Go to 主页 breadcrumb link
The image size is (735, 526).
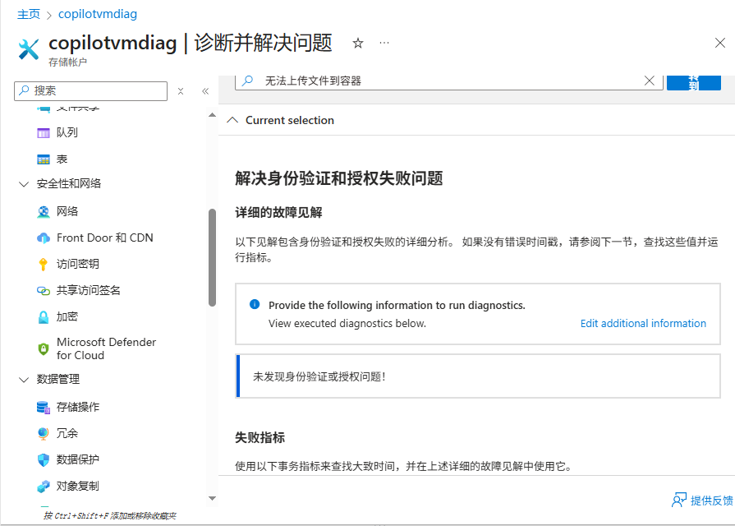[x=29, y=14]
